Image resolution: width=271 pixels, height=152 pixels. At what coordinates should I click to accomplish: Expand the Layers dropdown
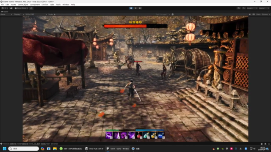click(252, 8)
